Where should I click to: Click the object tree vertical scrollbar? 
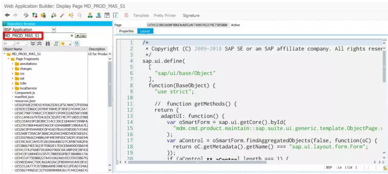[110, 84]
